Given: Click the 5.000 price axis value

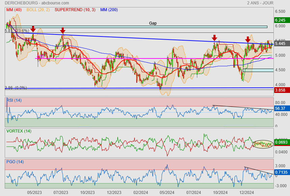Looking at the screenshot, I should point(280,55).
